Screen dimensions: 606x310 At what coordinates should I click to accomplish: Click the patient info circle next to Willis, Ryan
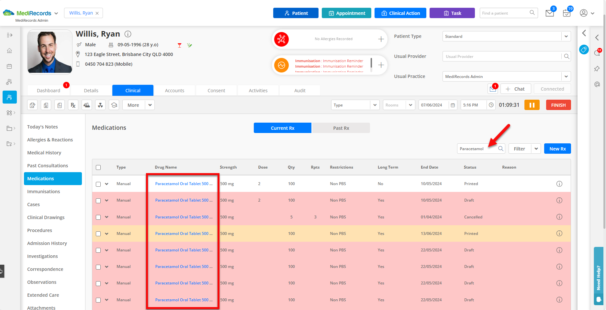click(128, 34)
